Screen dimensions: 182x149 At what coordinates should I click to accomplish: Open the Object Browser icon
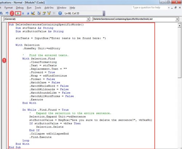click(49, 13)
